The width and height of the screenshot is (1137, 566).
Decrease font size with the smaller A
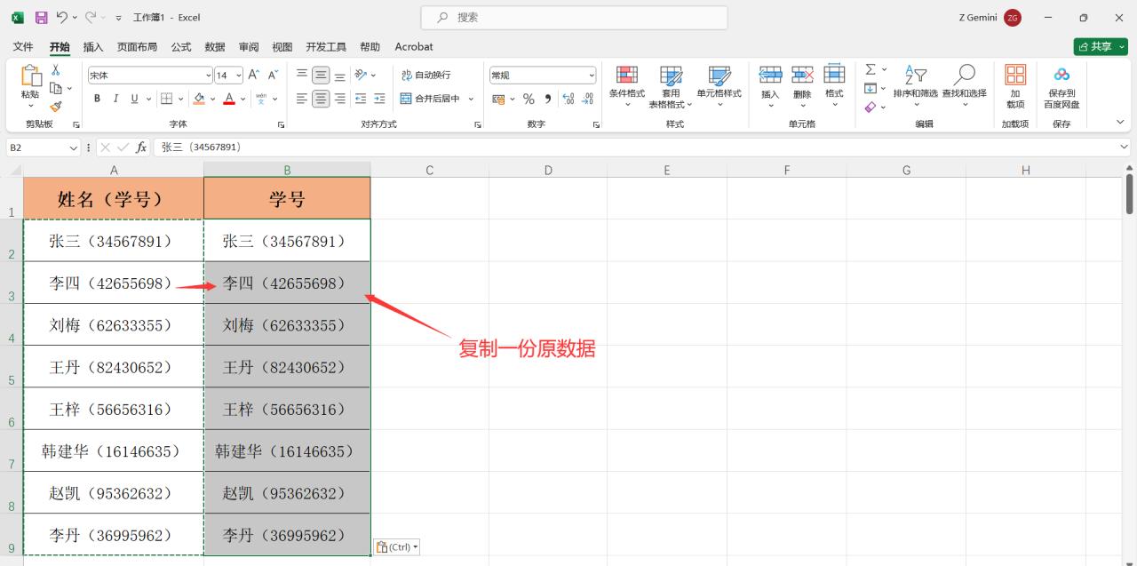pos(274,76)
